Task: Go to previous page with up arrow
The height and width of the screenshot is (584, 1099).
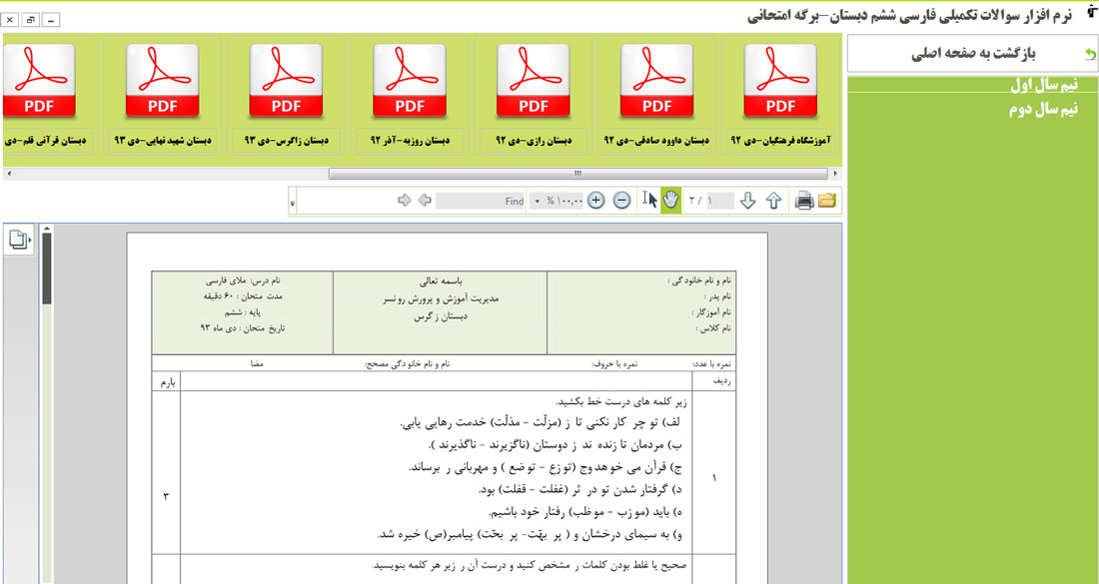Action: click(x=773, y=201)
